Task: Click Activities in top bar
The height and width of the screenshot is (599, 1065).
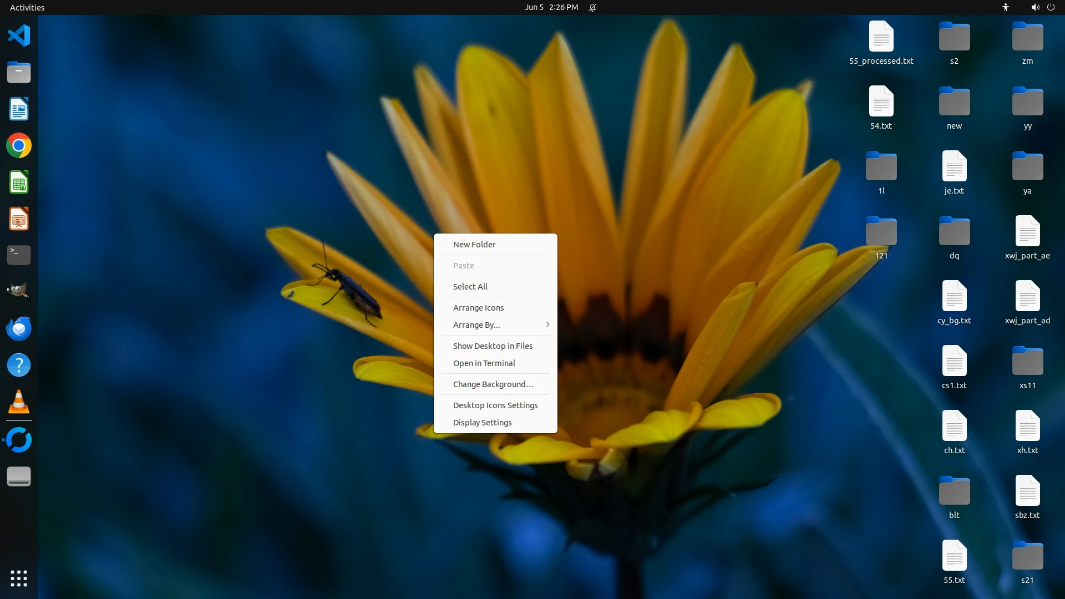Action: tap(27, 7)
